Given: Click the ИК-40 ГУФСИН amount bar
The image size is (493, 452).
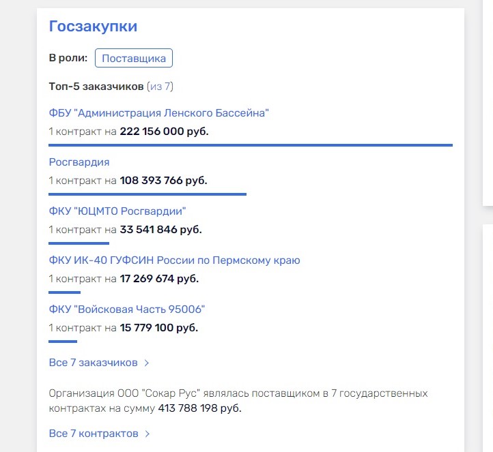Looking at the screenshot, I should (64, 292).
